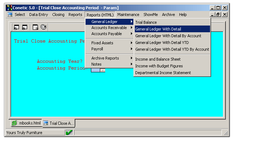Screen dimensions: 260x145
Task: Click the globe refresh icon in toolbar
Action: 44,27
